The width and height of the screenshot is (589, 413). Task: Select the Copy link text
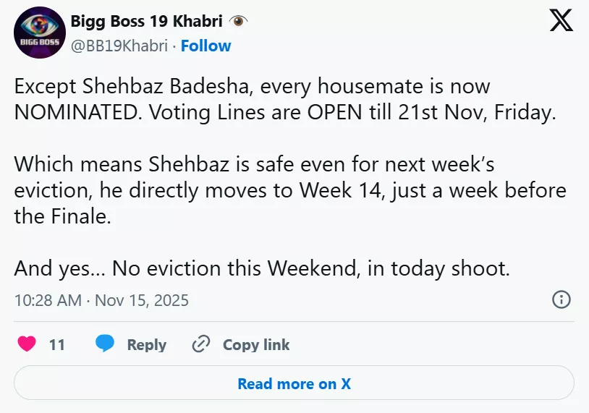[x=256, y=345]
